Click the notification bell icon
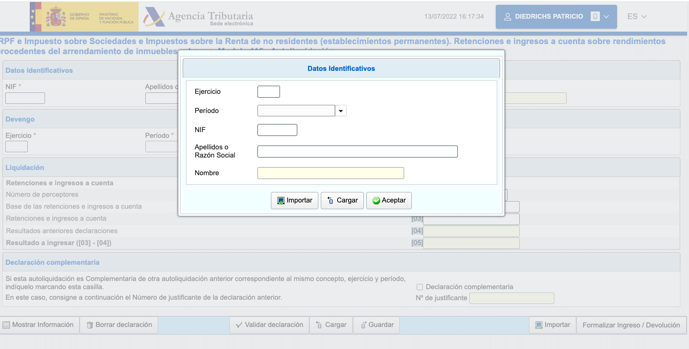Screen dimensions: 689x349 595,16
